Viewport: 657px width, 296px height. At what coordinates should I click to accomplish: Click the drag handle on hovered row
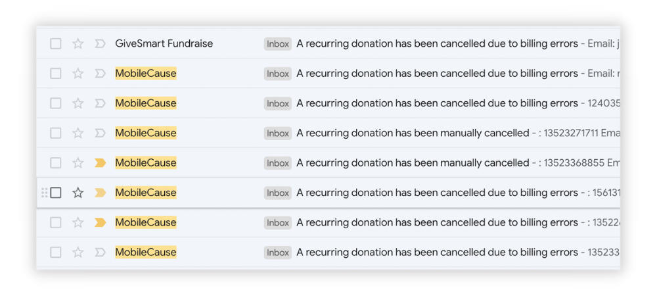click(x=45, y=193)
